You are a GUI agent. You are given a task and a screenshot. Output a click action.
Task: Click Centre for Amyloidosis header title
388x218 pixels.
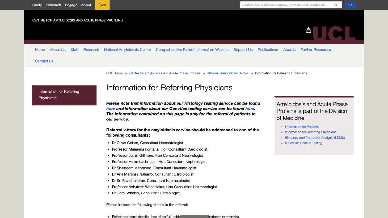77,20
